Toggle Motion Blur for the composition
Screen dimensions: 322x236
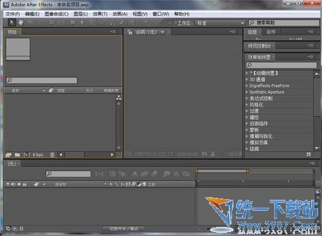click(x=155, y=174)
